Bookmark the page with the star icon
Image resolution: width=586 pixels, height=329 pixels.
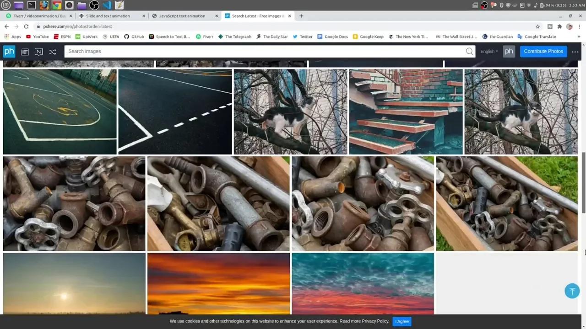click(537, 27)
